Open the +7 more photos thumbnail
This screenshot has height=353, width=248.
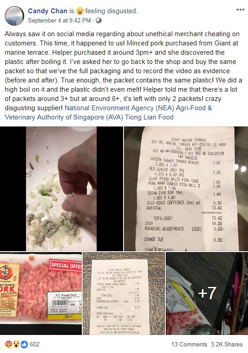(x=207, y=294)
